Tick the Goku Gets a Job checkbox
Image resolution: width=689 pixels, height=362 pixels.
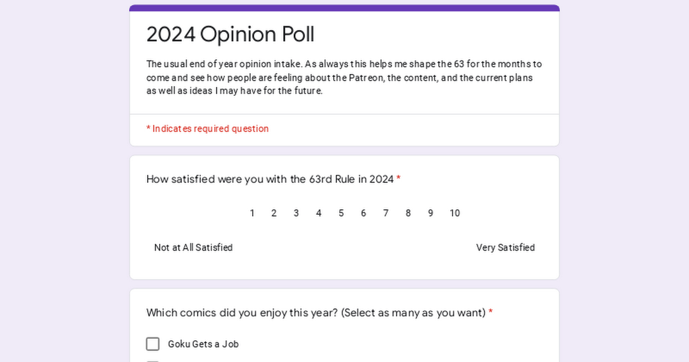(x=153, y=344)
